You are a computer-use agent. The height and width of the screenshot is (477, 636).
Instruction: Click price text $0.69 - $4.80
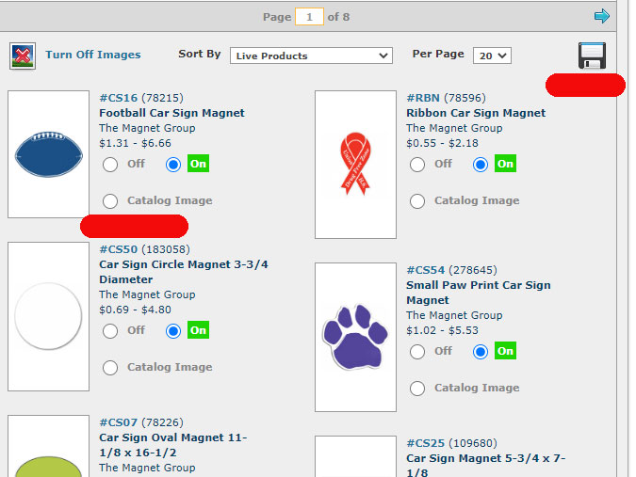pos(135,310)
